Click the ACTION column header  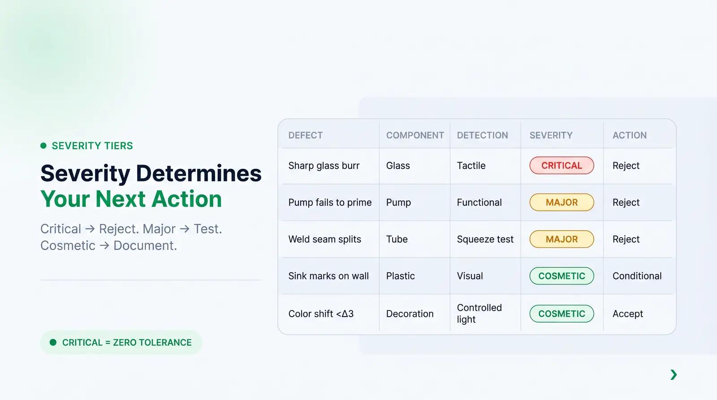coord(629,135)
